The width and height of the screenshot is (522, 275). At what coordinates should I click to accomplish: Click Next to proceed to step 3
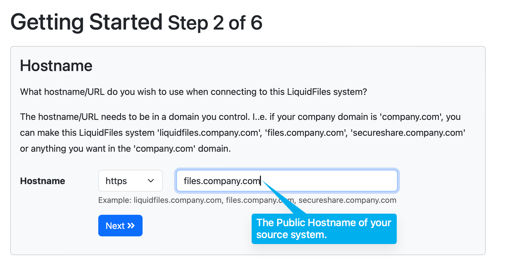point(120,226)
